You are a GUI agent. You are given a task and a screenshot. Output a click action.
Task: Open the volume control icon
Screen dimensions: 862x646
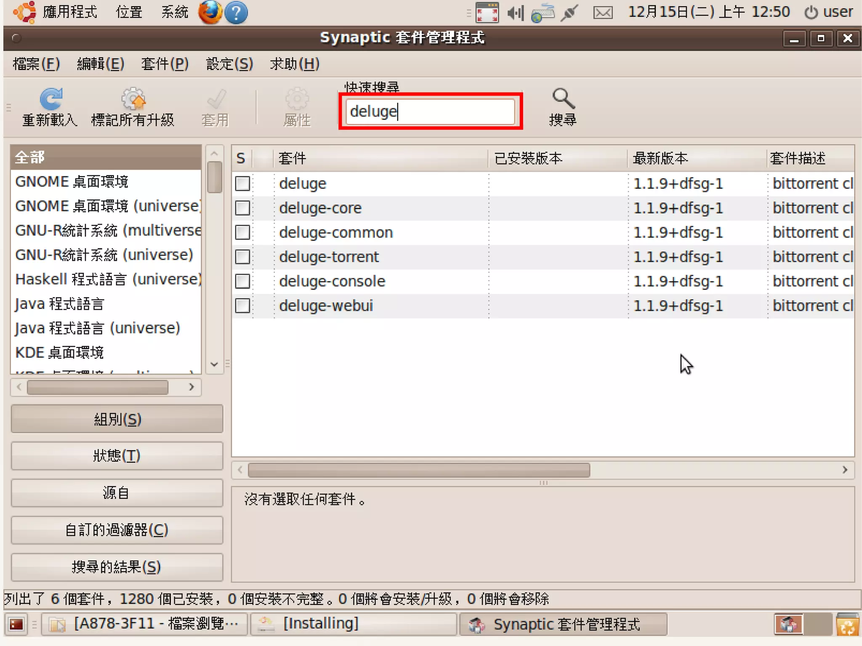pyautogui.click(x=515, y=13)
